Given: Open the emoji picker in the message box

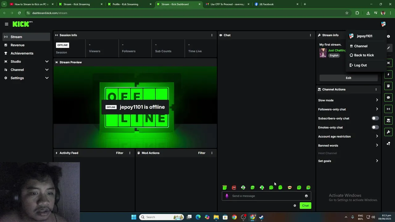Looking at the screenshot, I should 306,196.
